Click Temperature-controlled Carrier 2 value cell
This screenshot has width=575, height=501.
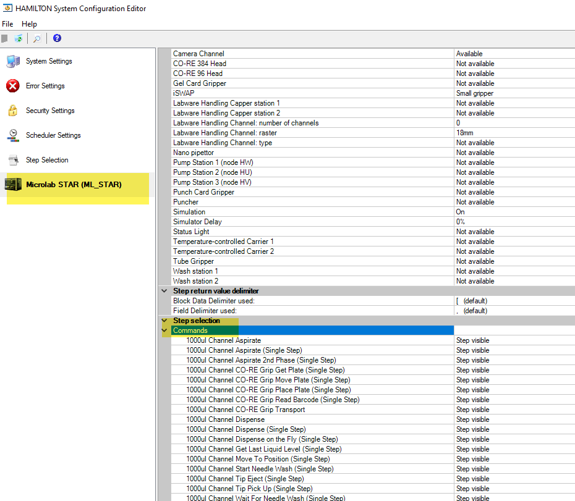click(x=514, y=251)
